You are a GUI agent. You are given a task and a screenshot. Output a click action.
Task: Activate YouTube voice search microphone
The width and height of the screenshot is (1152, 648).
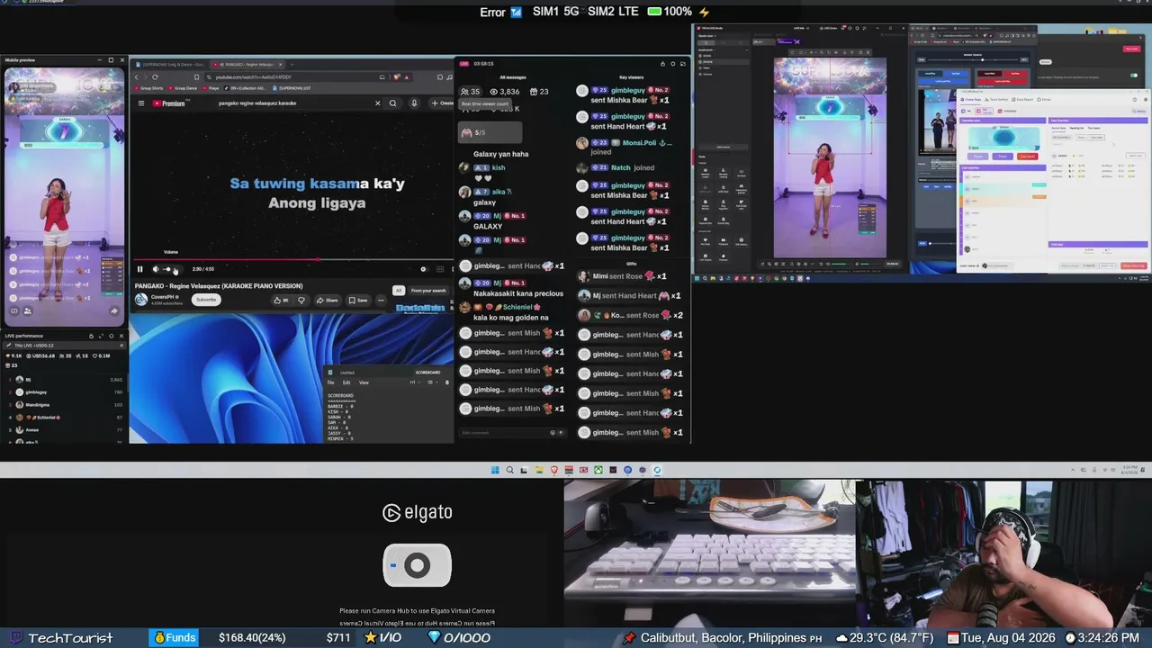tap(414, 103)
